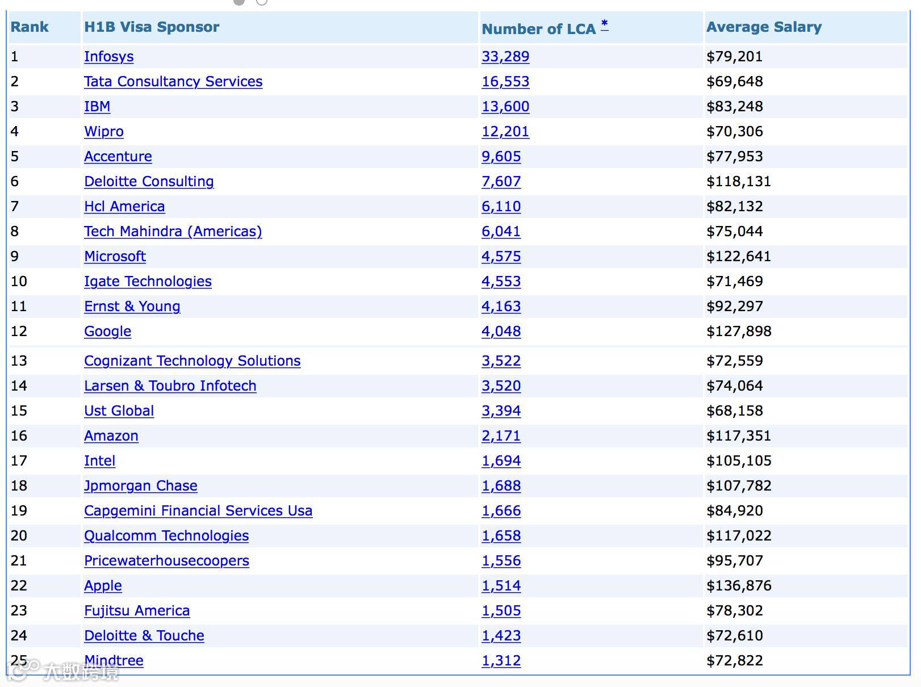Select the $127,898 salary for Google
This screenshot has height=687, width=921.
(x=739, y=332)
